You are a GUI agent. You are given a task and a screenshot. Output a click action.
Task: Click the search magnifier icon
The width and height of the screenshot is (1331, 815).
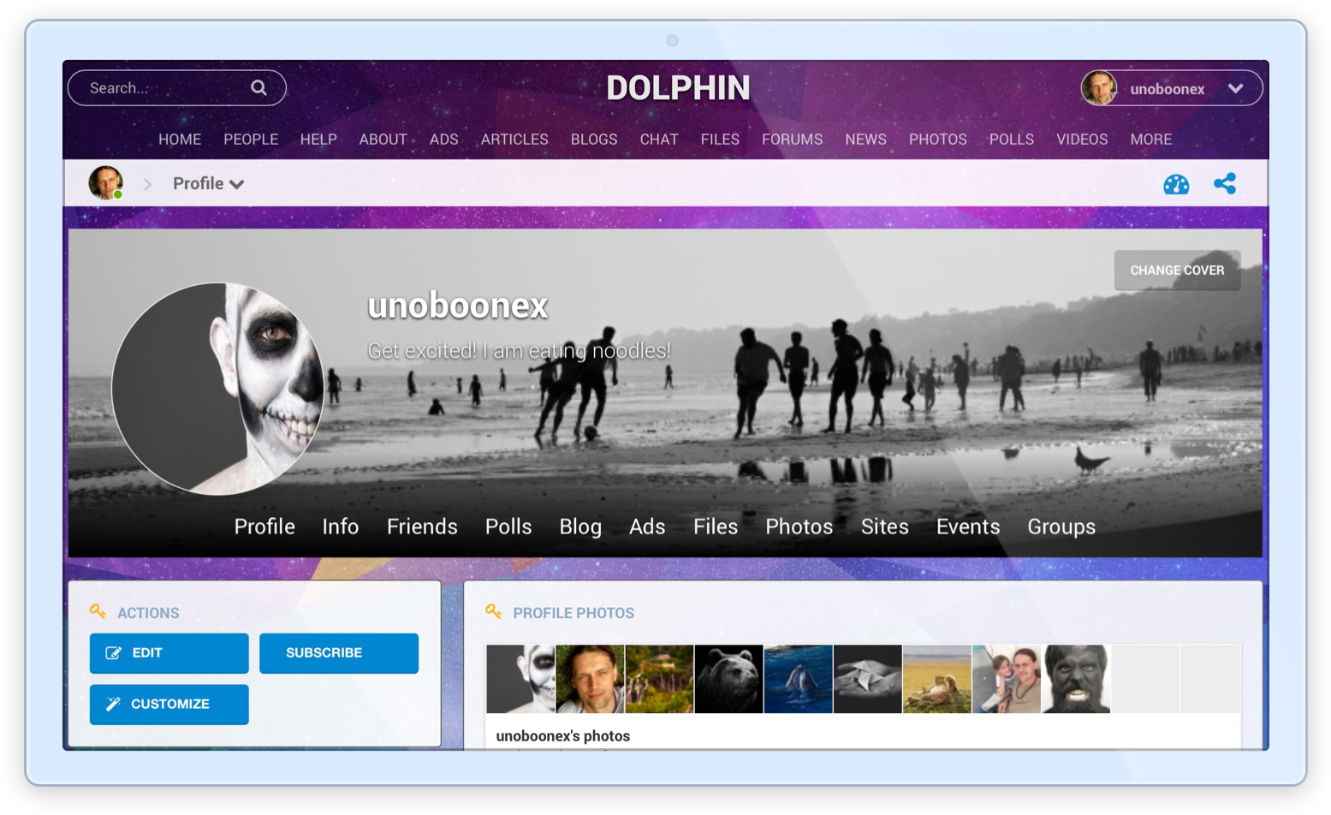(x=258, y=87)
